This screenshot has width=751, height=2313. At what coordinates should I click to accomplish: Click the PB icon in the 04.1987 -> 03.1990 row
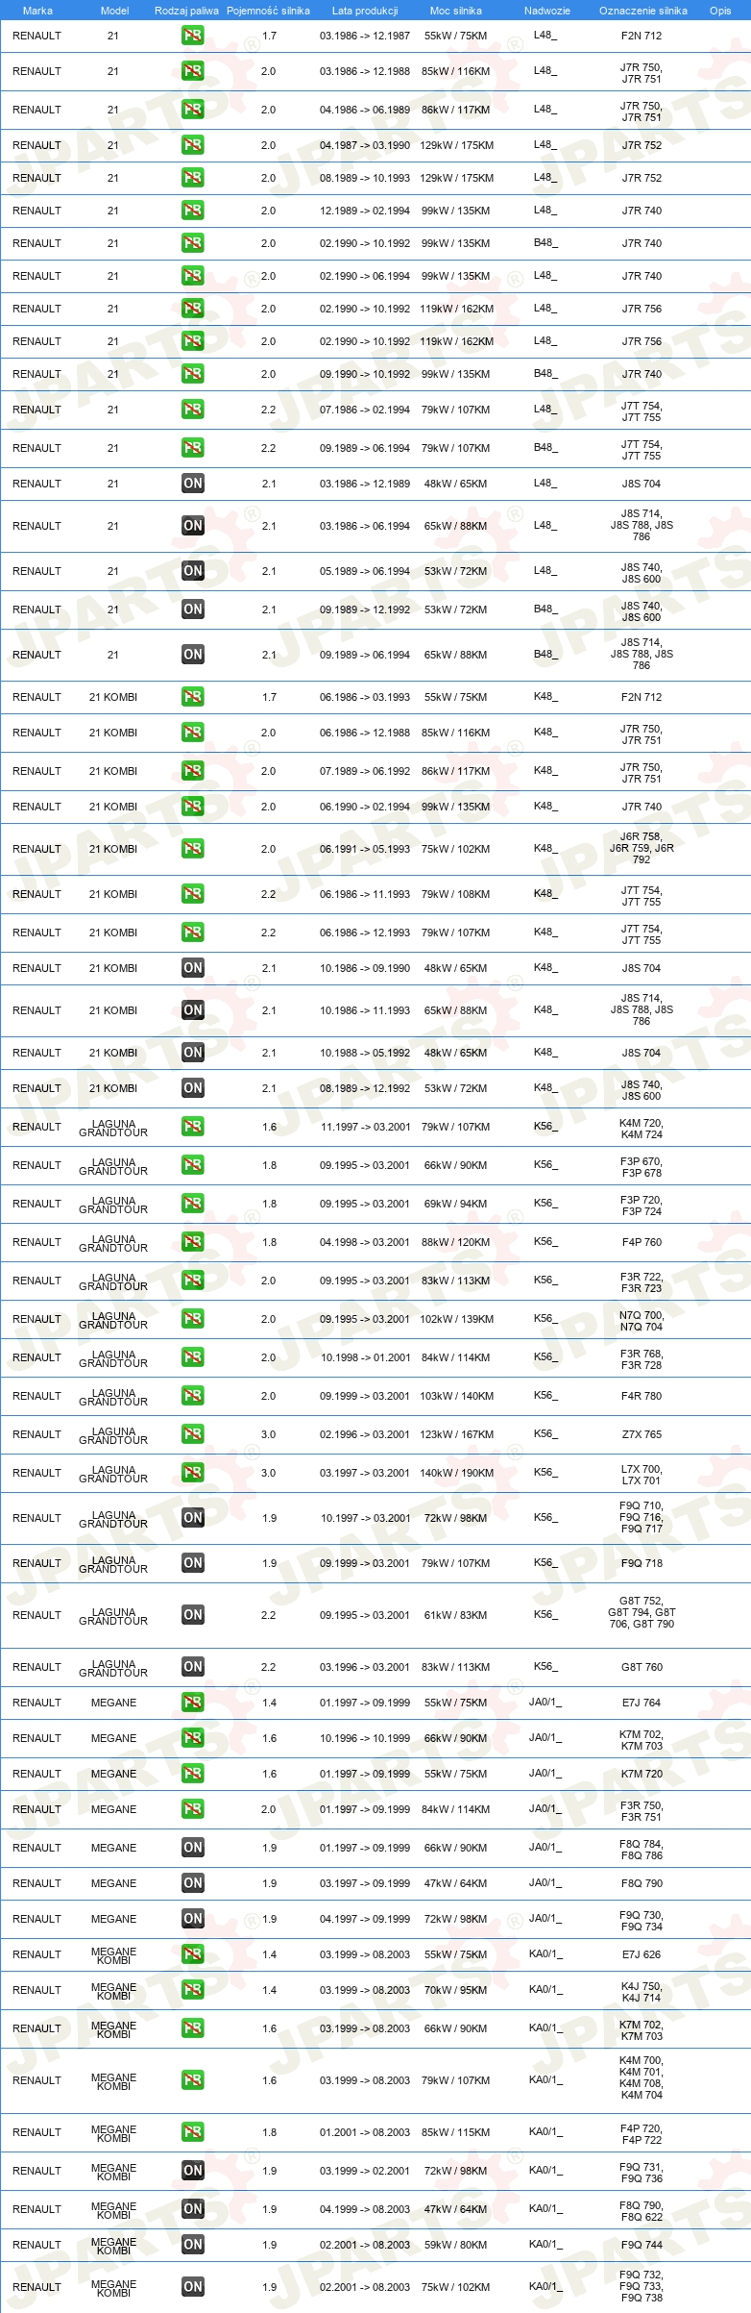coord(193,145)
